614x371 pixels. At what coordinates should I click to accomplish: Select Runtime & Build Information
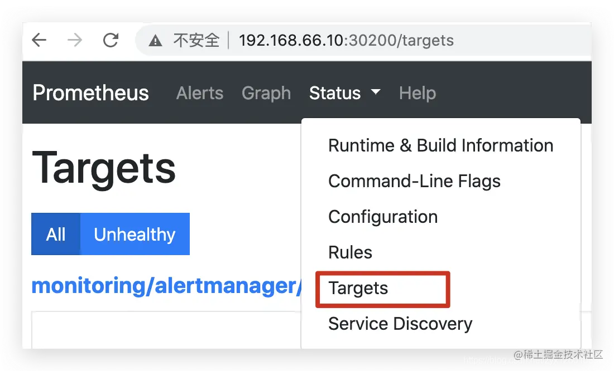pos(440,145)
